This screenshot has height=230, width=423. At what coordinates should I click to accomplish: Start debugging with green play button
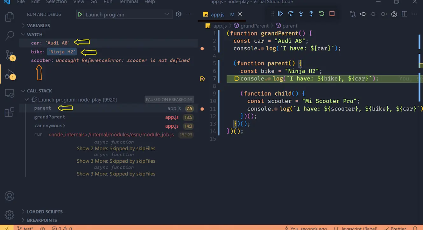(80, 14)
